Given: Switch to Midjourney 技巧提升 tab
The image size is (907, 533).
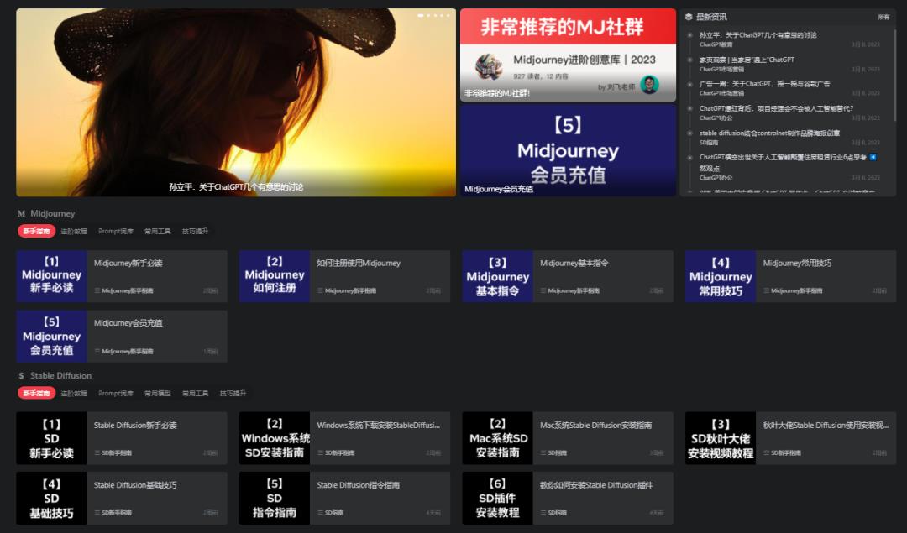Looking at the screenshot, I should tap(195, 231).
